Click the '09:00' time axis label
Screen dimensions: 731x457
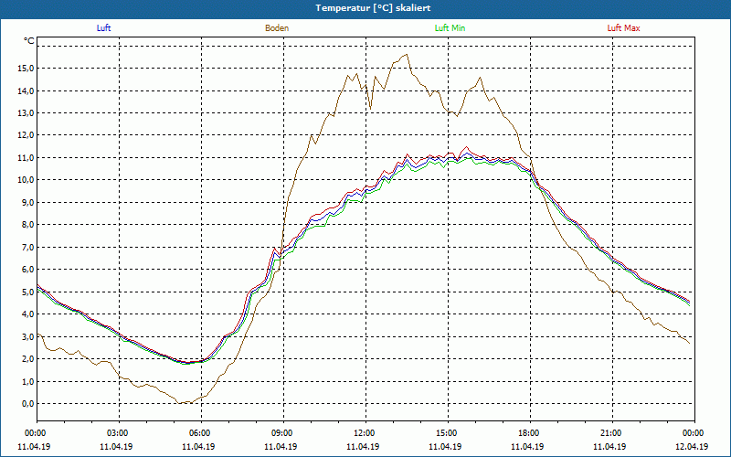tap(283, 433)
